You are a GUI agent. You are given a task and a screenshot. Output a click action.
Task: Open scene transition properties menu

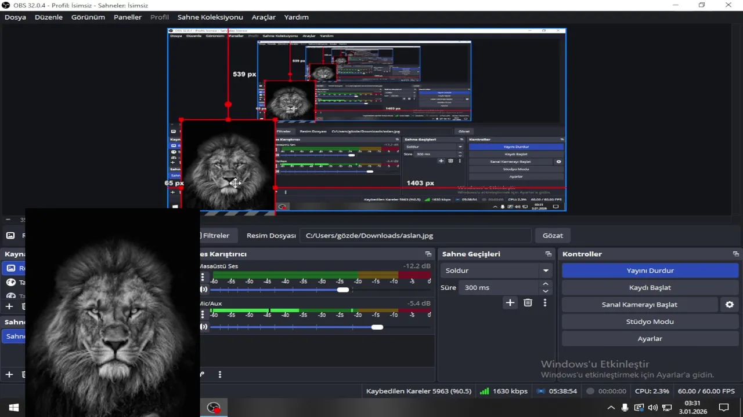click(544, 302)
